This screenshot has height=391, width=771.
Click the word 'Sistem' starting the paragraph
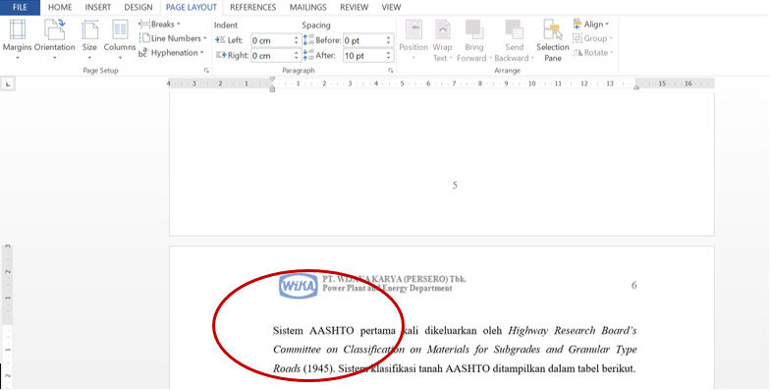(288, 330)
